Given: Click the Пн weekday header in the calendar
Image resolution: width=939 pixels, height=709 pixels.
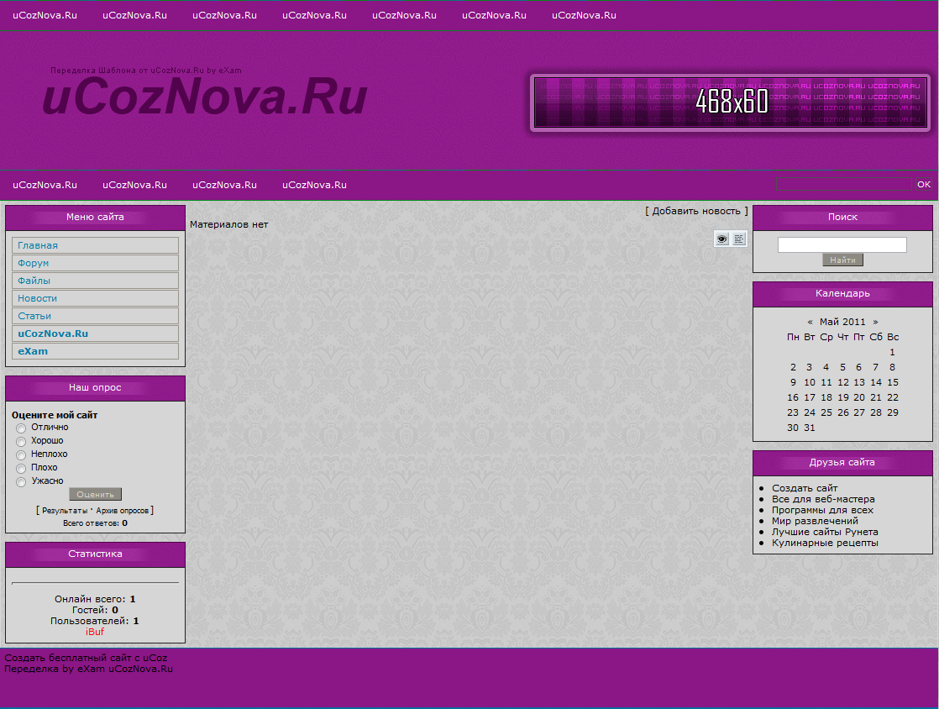Looking at the screenshot, I should click(x=793, y=337).
